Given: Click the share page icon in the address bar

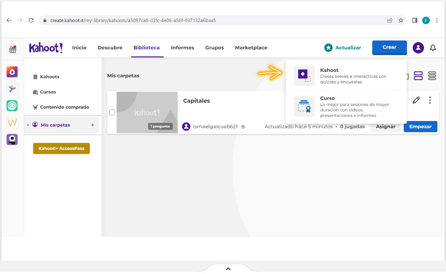Looking at the screenshot, I should pyautogui.click(x=390, y=20).
